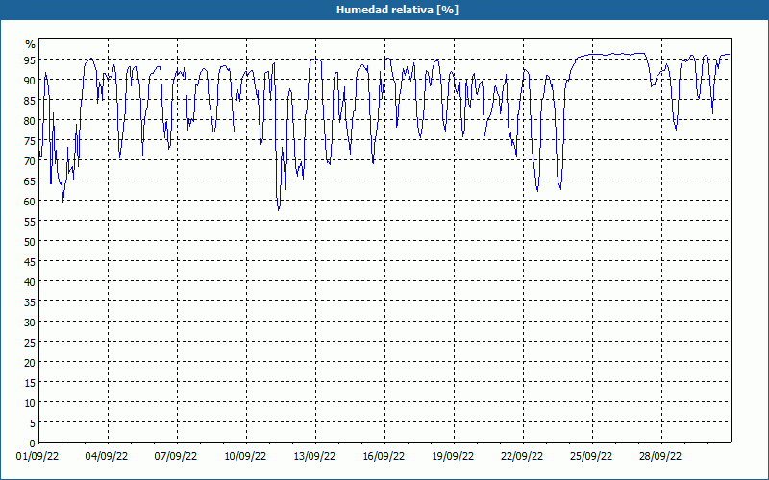The height and width of the screenshot is (480, 769).
Task: Select the 22/09/22 date label
Action: pyautogui.click(x=522, y=457)
